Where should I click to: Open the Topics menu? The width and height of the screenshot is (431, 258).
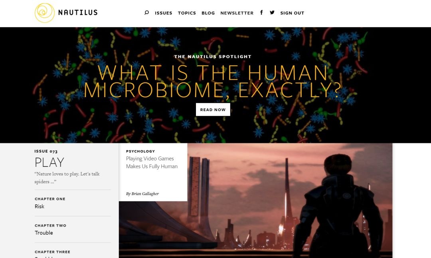187,13
